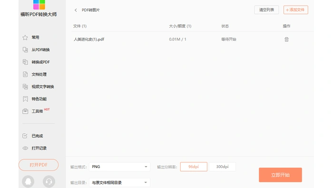The image size is (333, 188).
Task: Click the 等待开始 status text
Action: click(229, 40)
